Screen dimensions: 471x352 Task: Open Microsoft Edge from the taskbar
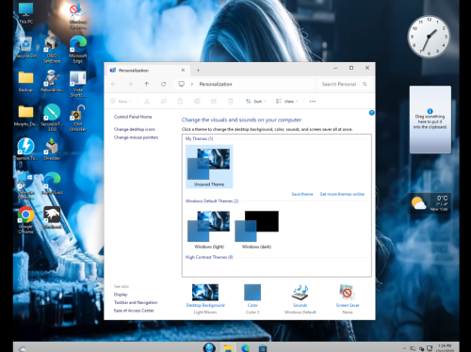[x=245, y=347]
